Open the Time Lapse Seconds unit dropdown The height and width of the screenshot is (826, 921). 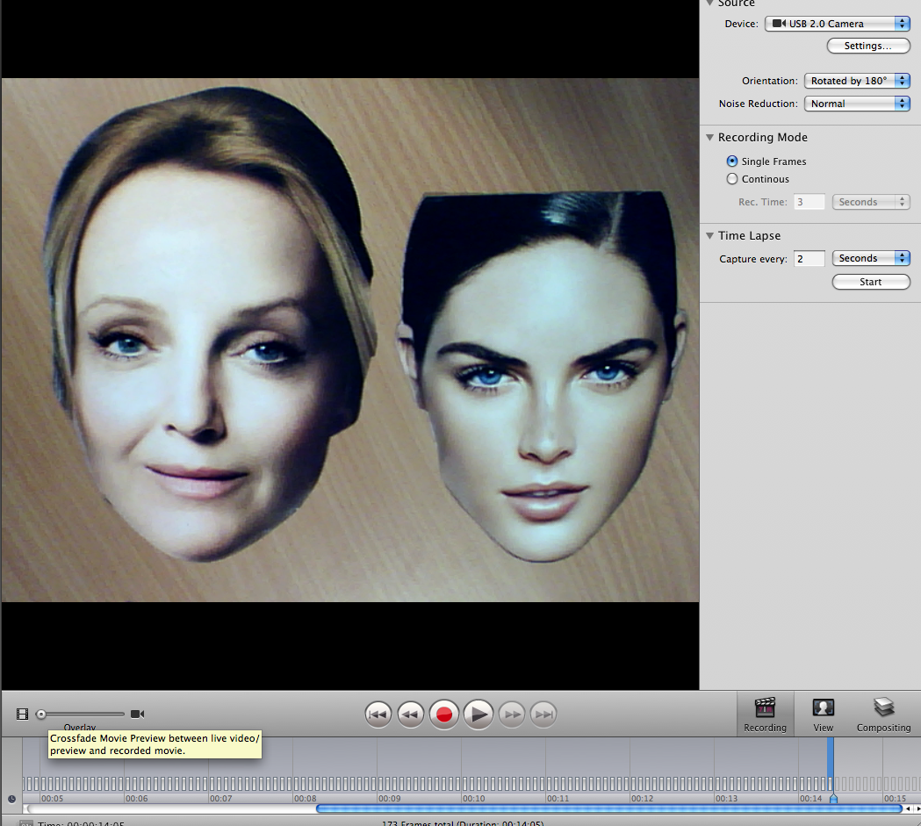pos(871,258)
